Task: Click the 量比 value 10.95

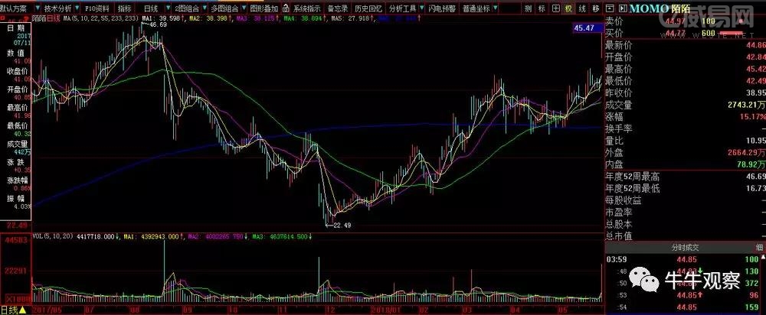Action: (755, 141)
